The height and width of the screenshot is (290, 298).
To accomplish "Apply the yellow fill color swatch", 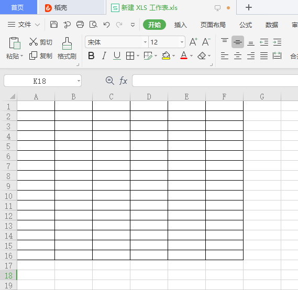I will coord(166,56).
